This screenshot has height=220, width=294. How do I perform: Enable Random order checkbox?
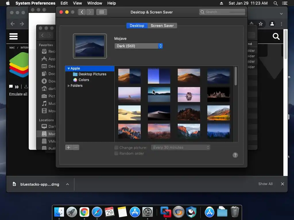pyautogui.click(x=116, y=154)
